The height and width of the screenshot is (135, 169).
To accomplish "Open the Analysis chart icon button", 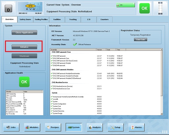I will (95, 127).
